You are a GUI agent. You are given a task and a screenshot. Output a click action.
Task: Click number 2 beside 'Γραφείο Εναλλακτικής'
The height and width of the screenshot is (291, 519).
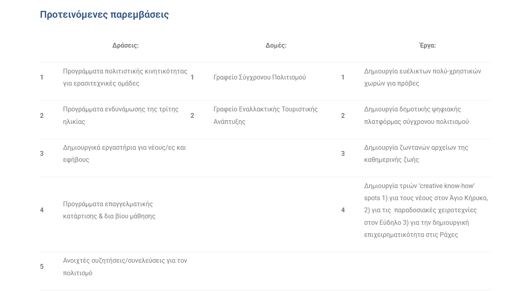coord(192,116)
